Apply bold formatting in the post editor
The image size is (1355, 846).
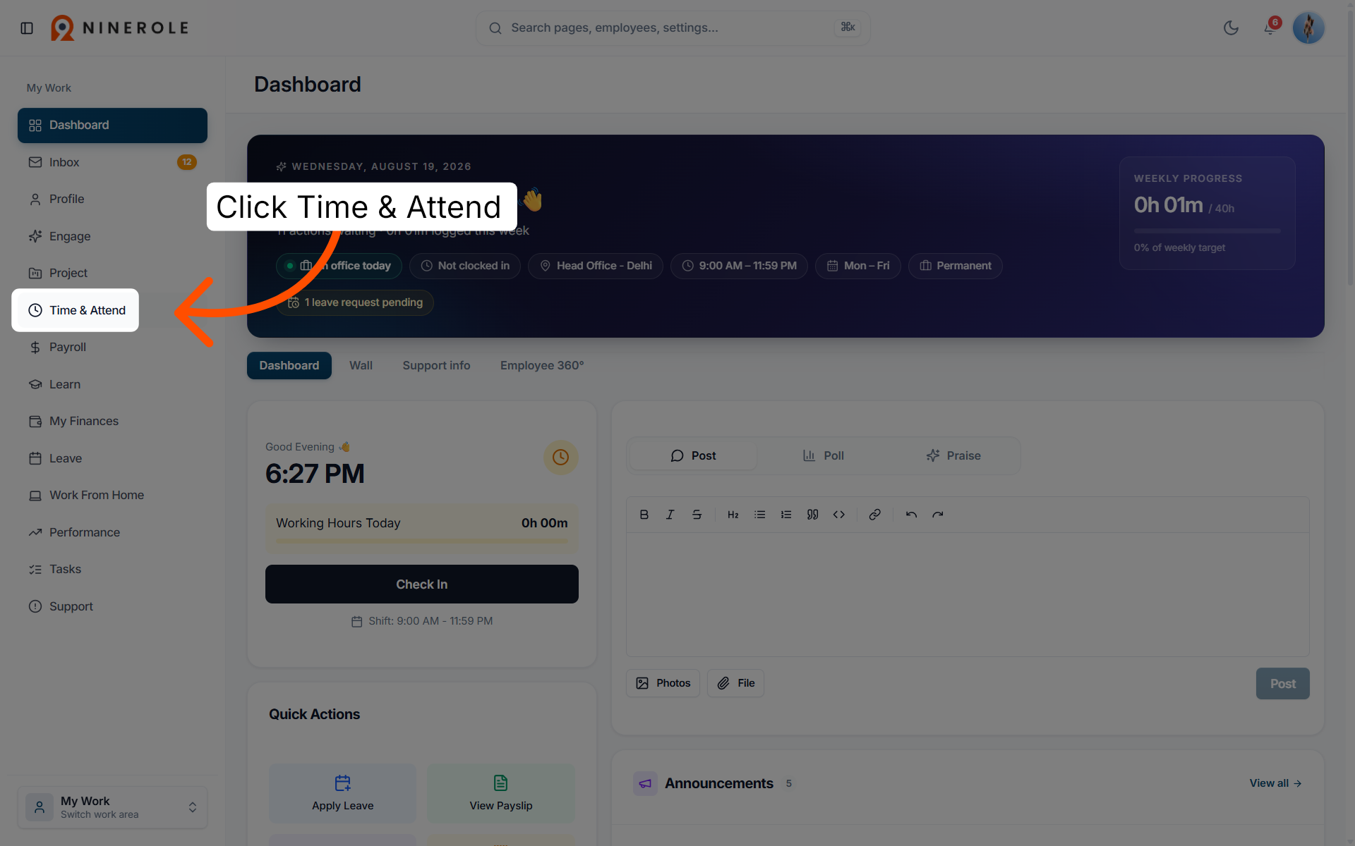[644, 515]
